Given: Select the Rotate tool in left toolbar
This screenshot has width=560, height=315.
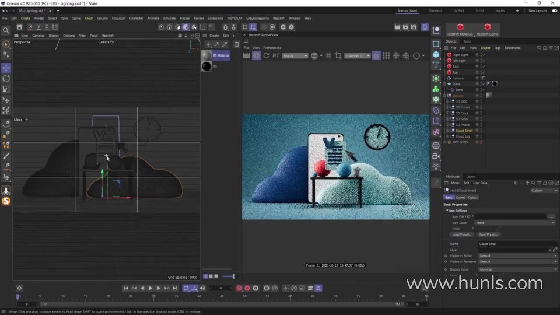Looking at the screenshot, I should (6, 79).
